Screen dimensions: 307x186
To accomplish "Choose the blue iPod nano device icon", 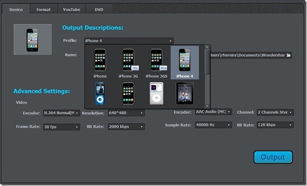I will coord(100,93).
